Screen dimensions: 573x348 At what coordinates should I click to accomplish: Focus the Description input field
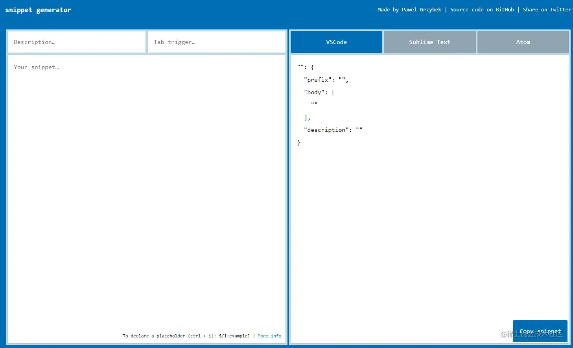click(77, 42)
